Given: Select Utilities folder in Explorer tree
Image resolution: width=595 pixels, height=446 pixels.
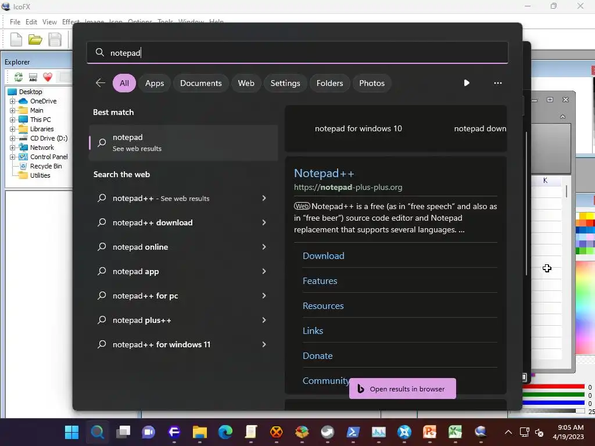Looking at the screenshot, I should pyautogui.click(x=40, y=175).
